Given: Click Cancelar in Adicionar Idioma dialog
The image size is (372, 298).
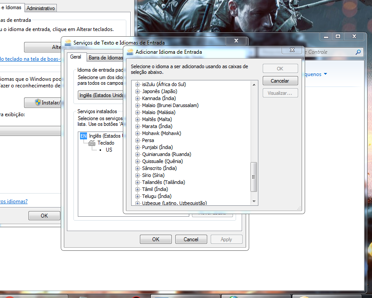Looking at the screenshot, I should pos(280,81).
